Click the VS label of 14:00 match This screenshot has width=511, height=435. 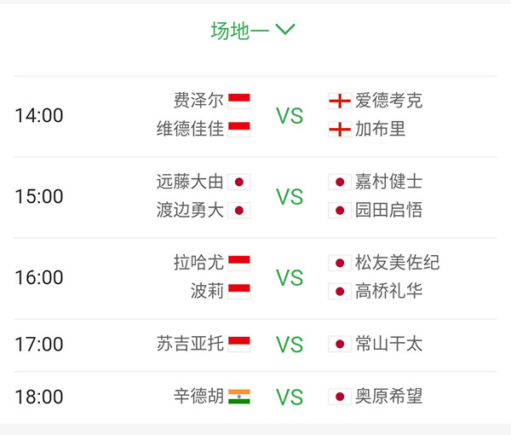[290, 116]
